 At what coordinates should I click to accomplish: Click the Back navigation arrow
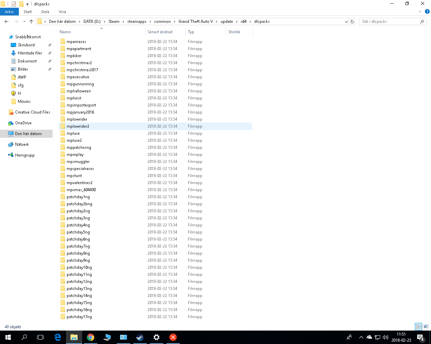tap(6, 21)
